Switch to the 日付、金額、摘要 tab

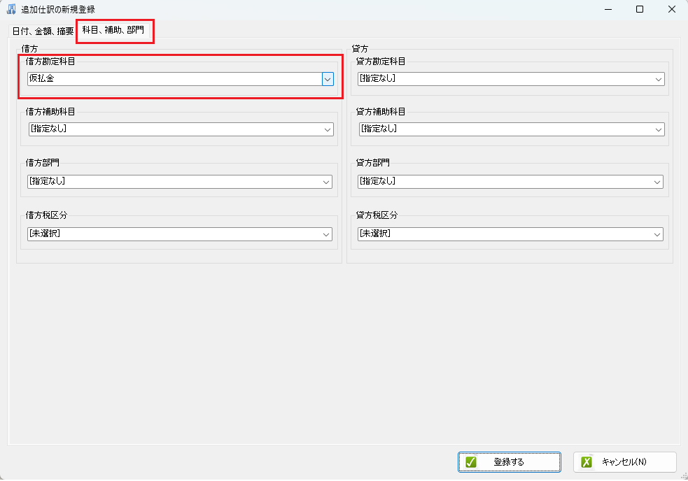pyautogui.click(x=43, y=31)
